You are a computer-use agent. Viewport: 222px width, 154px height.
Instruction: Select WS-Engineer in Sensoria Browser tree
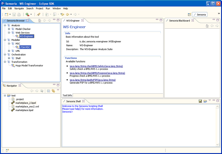pos(26,36)
